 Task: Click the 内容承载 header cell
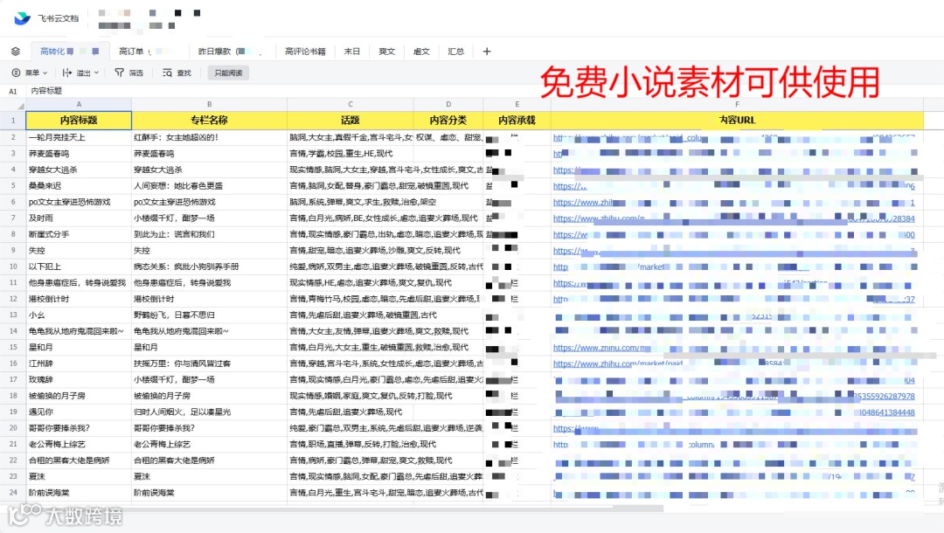[517, 121]
